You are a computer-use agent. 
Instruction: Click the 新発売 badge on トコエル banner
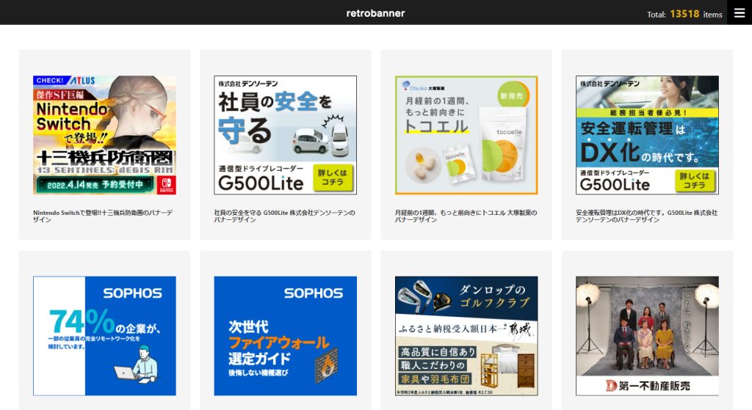(x=512, y=95)
